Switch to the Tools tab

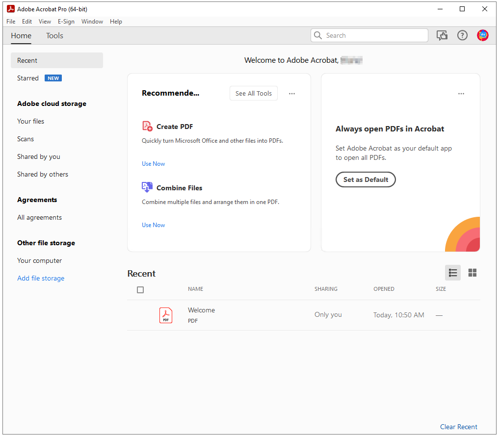click(x=55, y=36)
